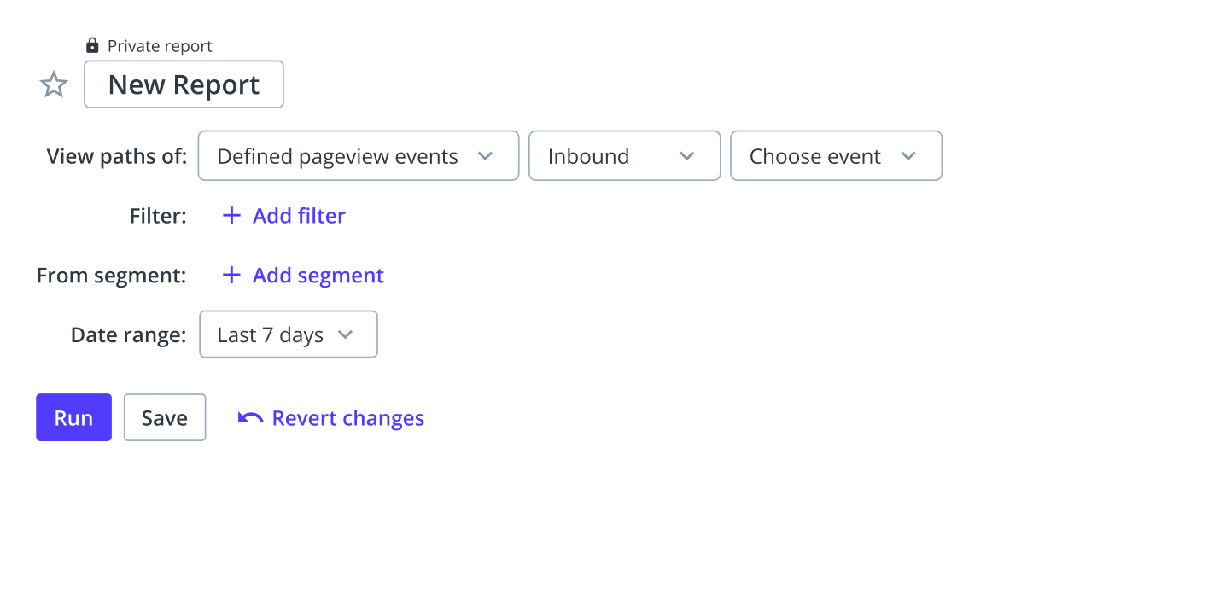Click the lock icon beside Private report
The height and width of the screenshot is (599, 1214).
tap(92, 45)
